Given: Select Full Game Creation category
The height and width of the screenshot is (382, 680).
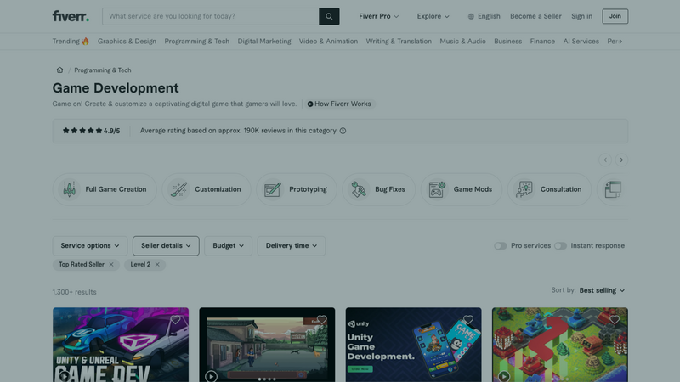Looking at the screenshot, I should [105, 189].
